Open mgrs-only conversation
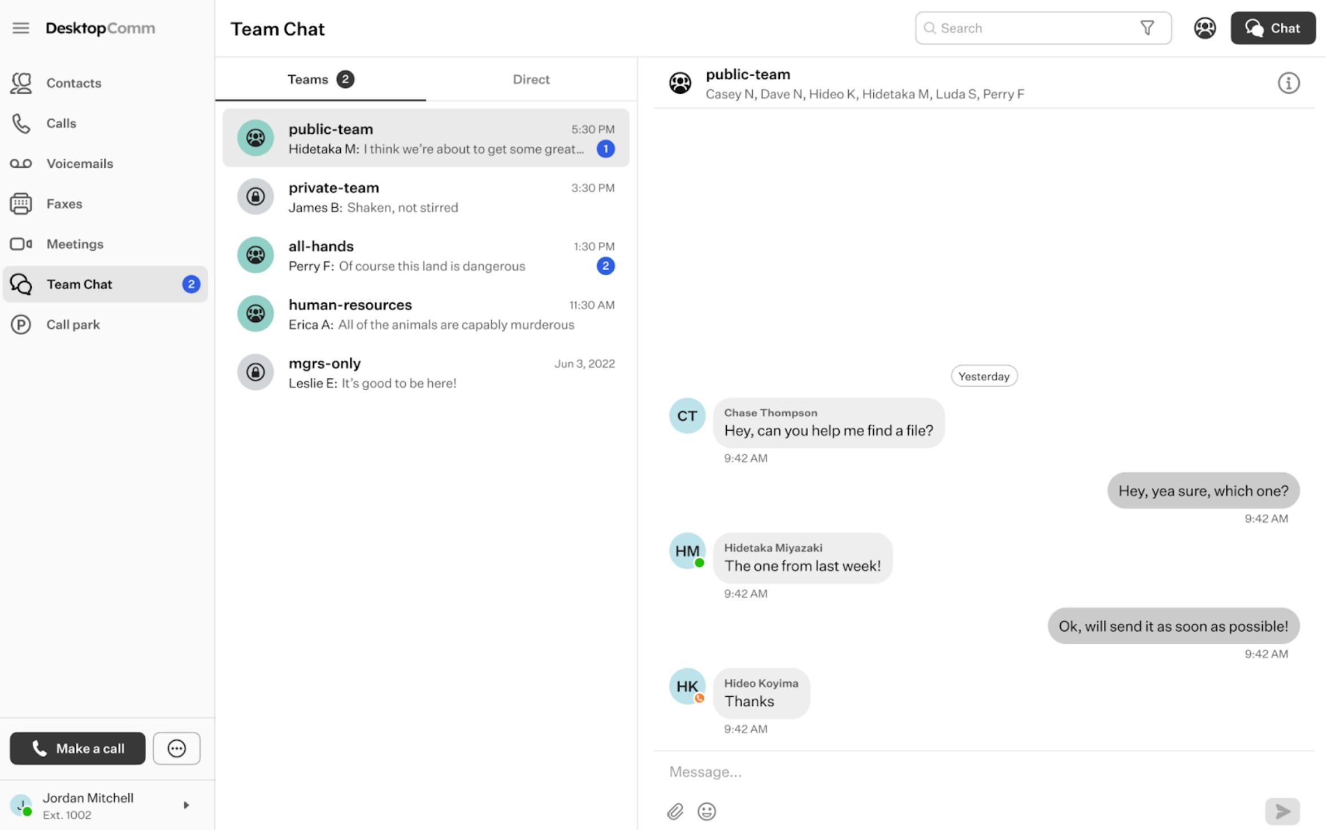 tap(426, 372)
